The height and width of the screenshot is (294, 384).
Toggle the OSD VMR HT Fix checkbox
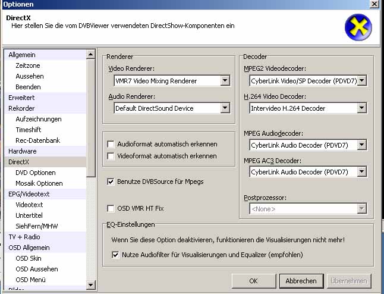click(x=111, y=208)
